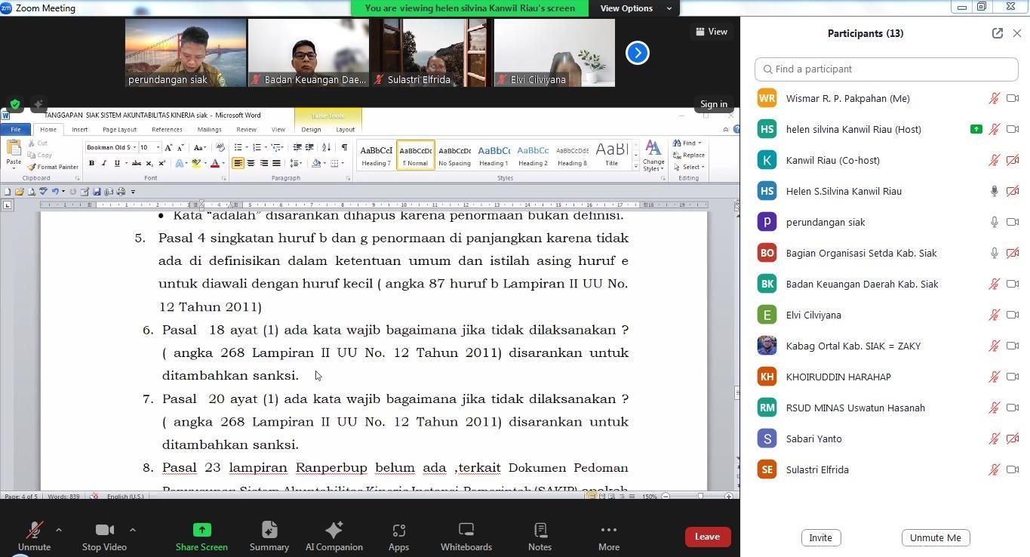
Task: Show next page of video thumbnails
Action: pyautogui.click(x=637, y=53)
